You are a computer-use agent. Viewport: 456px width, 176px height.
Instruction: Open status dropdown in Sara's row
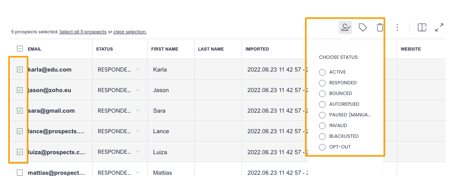137,111
